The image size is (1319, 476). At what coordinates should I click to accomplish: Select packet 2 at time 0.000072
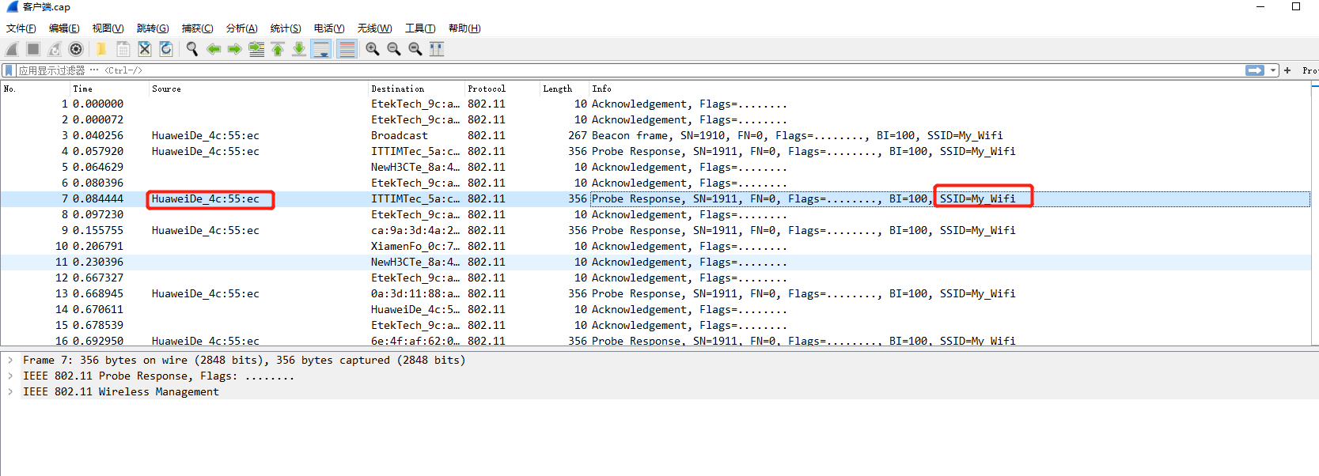point(655,120)
